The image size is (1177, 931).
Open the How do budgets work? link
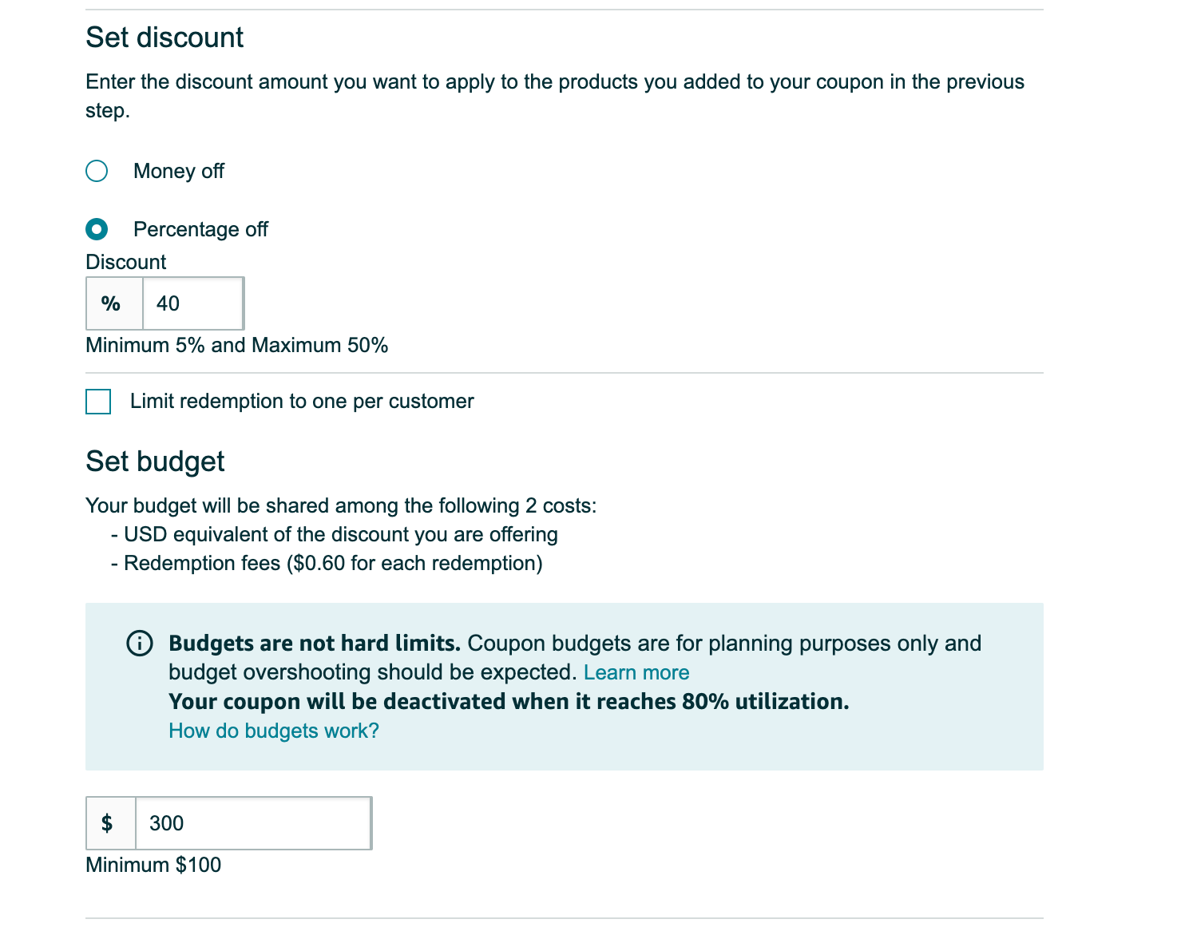click(274, 731)
